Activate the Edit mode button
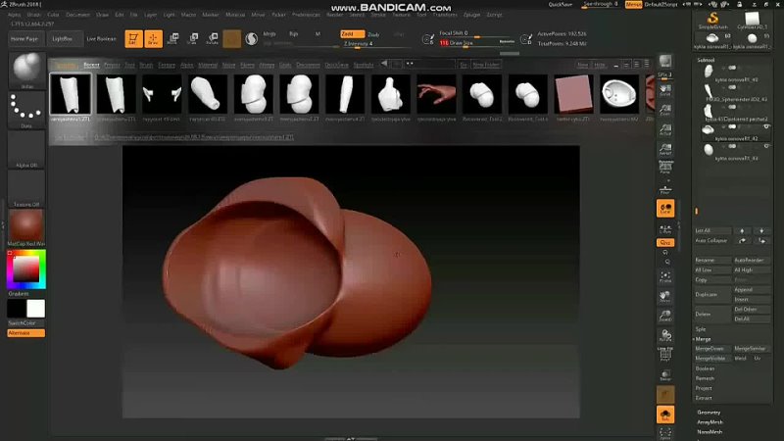Viewport: 784px width, 441px height. (133, 38)
